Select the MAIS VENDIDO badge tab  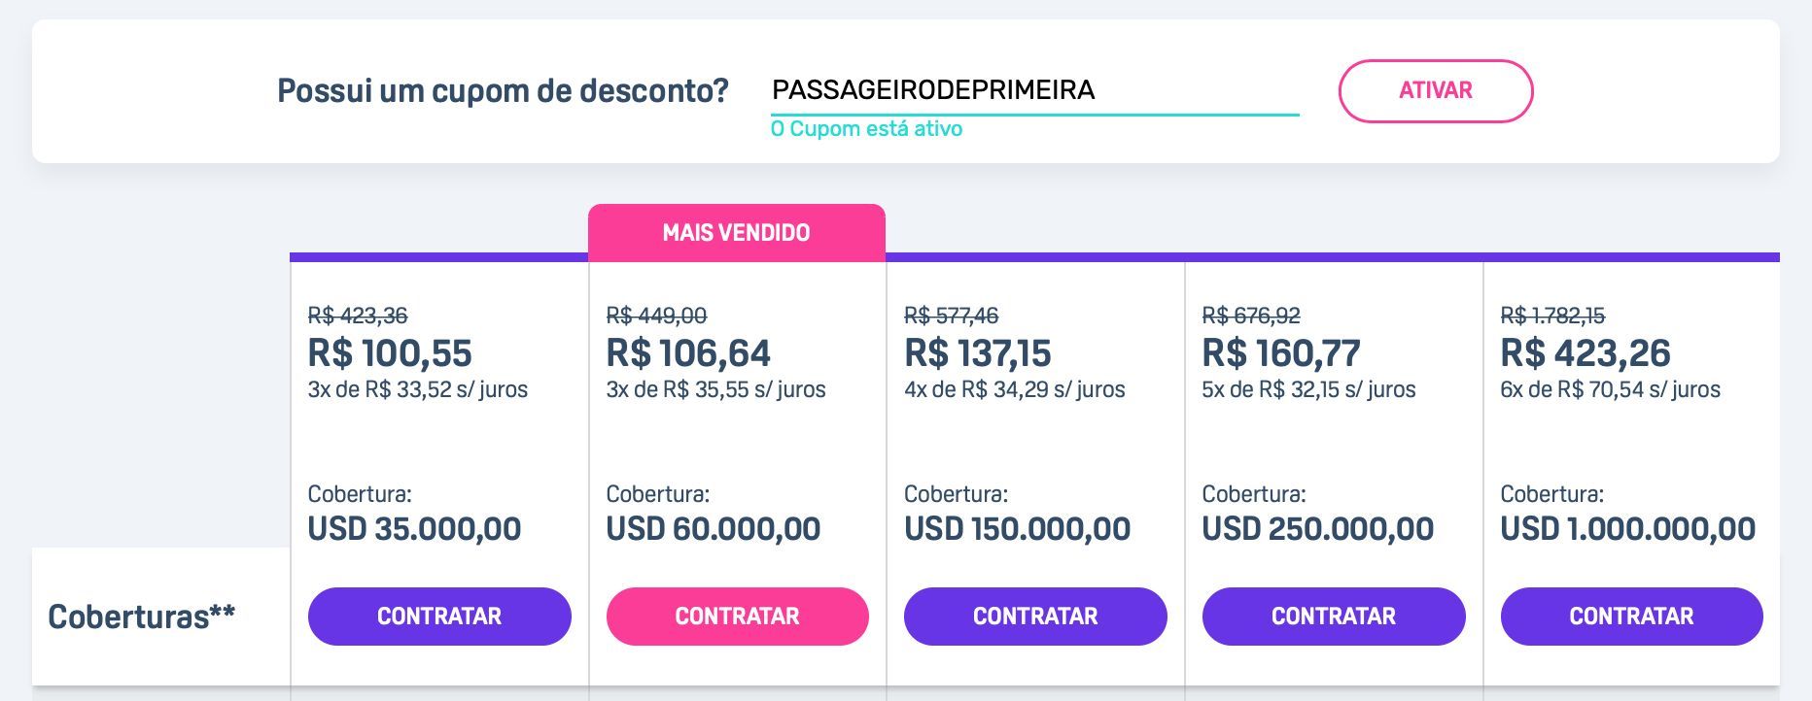pos(737,233)
